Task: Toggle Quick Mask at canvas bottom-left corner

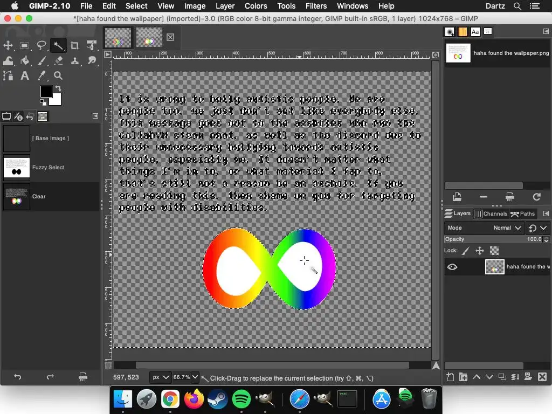Action: tap(108, 365)
